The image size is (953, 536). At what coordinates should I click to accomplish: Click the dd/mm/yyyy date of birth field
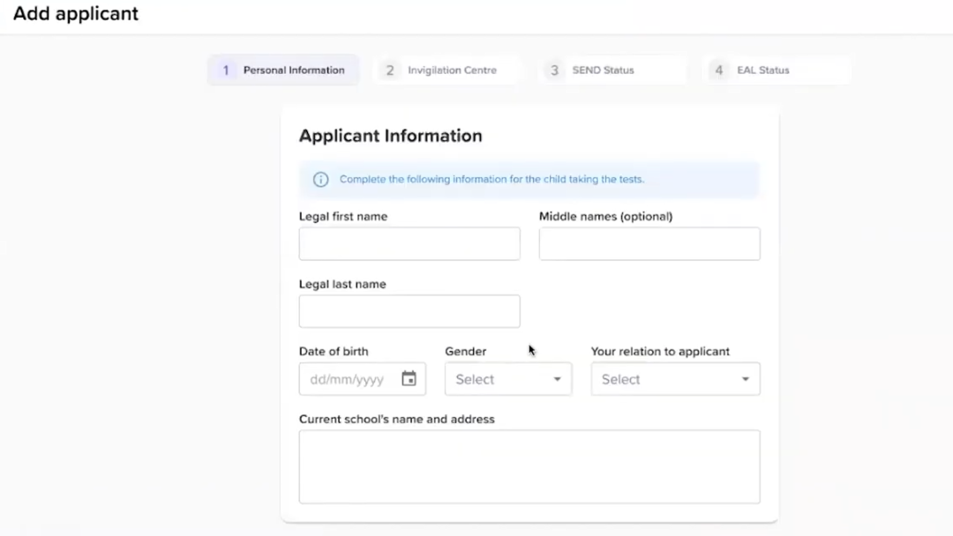tap(348, 379)
